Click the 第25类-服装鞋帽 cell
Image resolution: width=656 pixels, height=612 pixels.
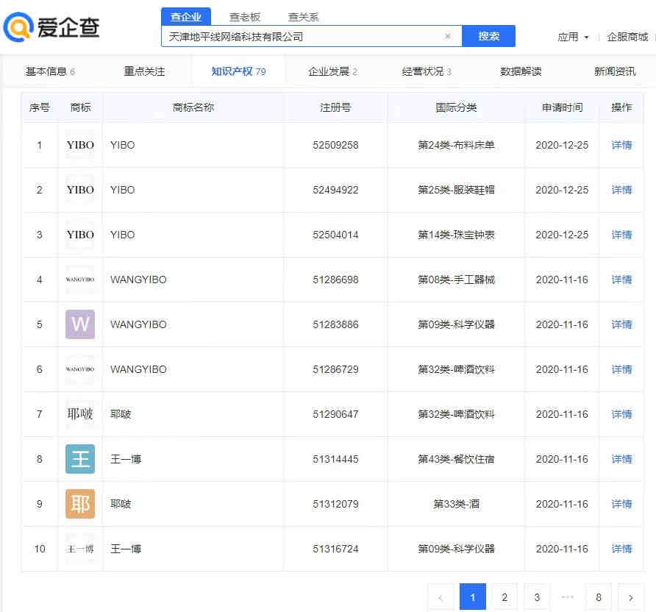tap(456, 190)
